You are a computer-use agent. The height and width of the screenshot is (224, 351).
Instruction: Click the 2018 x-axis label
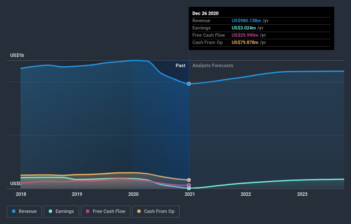21,194
